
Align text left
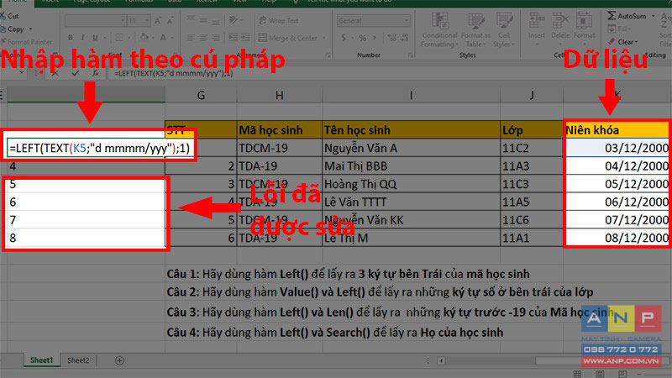click(191, 38)
